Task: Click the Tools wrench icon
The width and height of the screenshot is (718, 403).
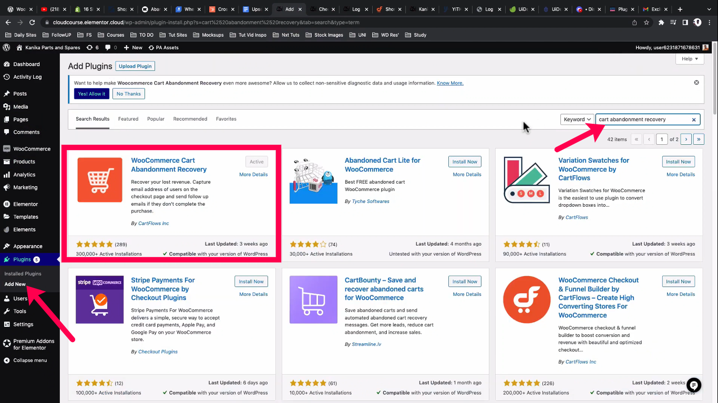Action: 7,311
